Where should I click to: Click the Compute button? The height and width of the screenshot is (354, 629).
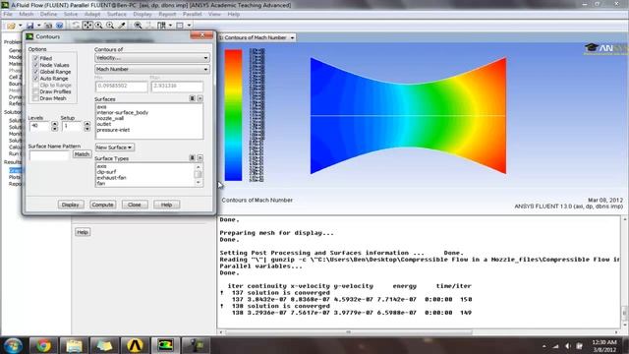click(102, 205)
